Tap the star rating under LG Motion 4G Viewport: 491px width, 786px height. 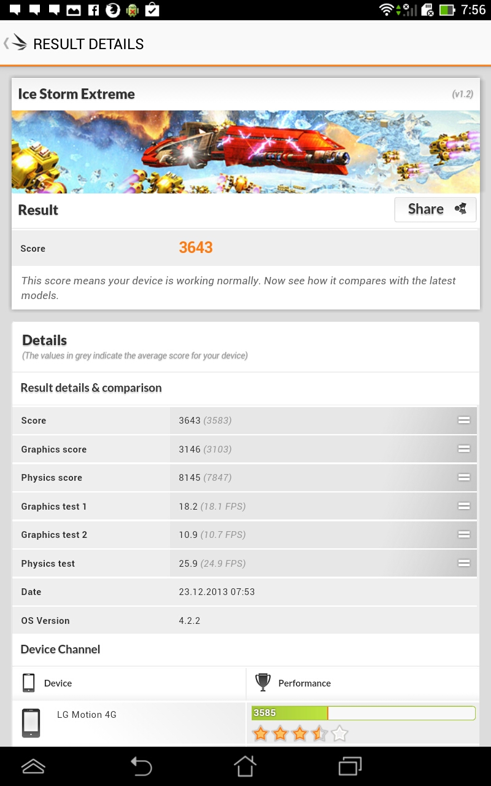click(300, 733)
